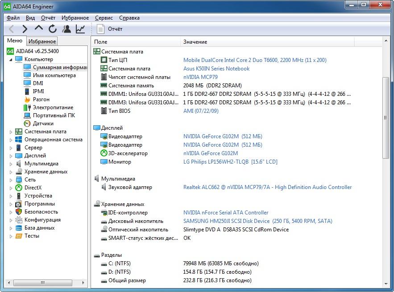This screenshot has width=394, height=292.
Task: Select Портативный ПК tree item
Action: click(49, 115)
